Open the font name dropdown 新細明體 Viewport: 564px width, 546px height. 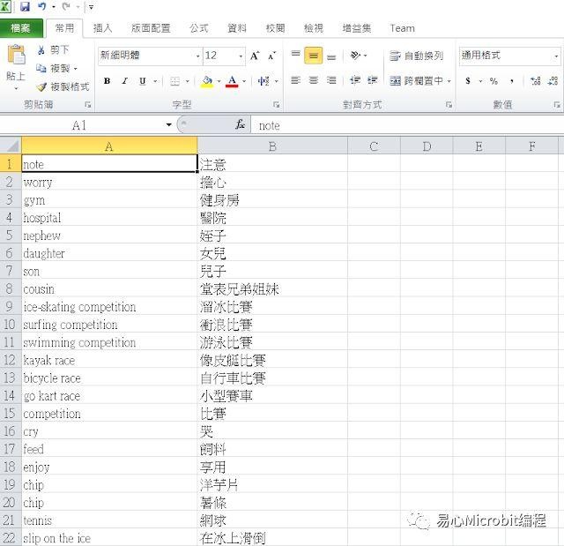click(x=197, y=56)
